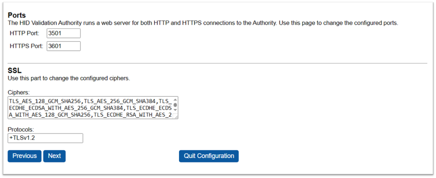The width and height of the screenshot is (436, 178).
Task: Click the Ciphers scrollbar up arrow
Action: click(x=175, y=100)
